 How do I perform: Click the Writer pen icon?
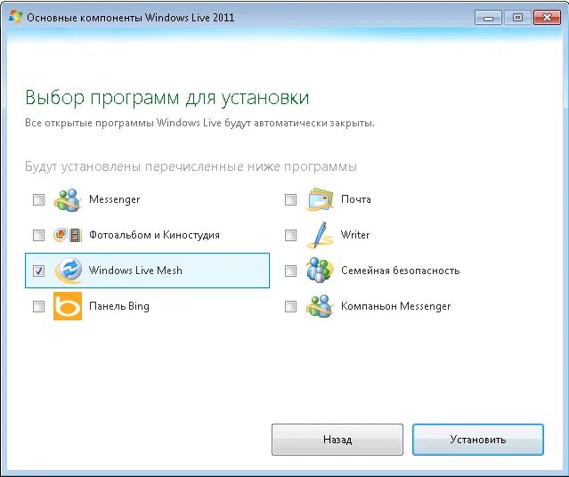[320, 235]
